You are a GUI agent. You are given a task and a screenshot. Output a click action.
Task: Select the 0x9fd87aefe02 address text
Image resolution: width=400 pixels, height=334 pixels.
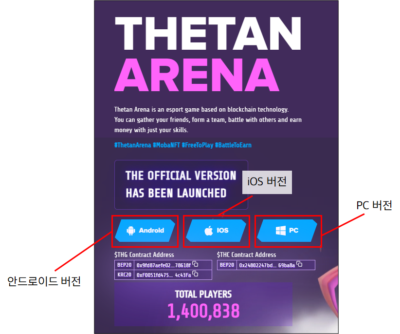[164, 265]
